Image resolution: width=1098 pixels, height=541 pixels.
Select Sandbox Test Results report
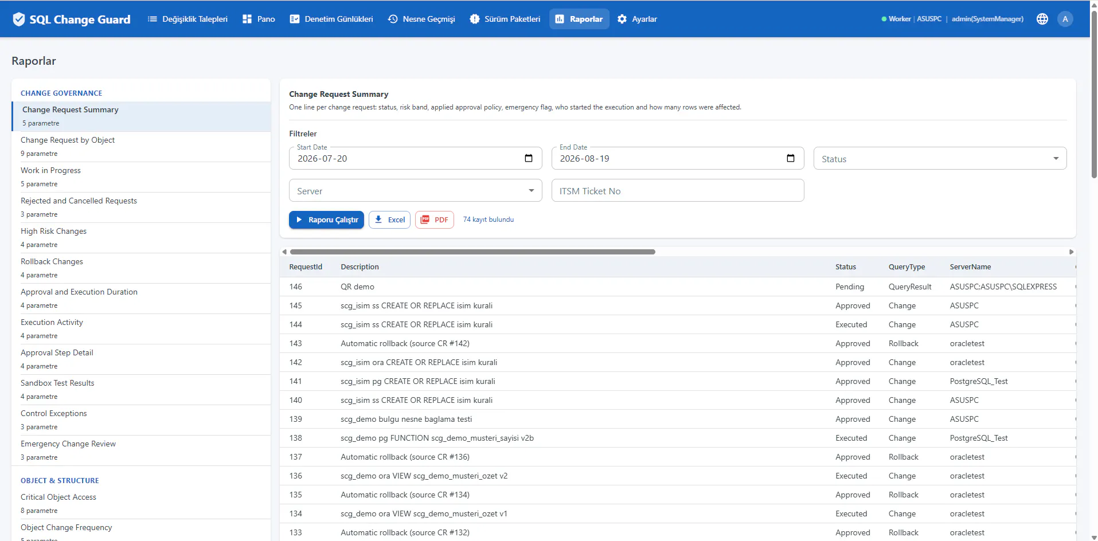141,390
